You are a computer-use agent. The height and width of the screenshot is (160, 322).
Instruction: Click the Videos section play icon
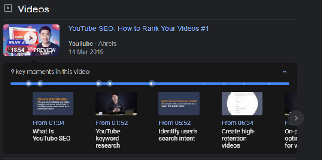[8, 8]
